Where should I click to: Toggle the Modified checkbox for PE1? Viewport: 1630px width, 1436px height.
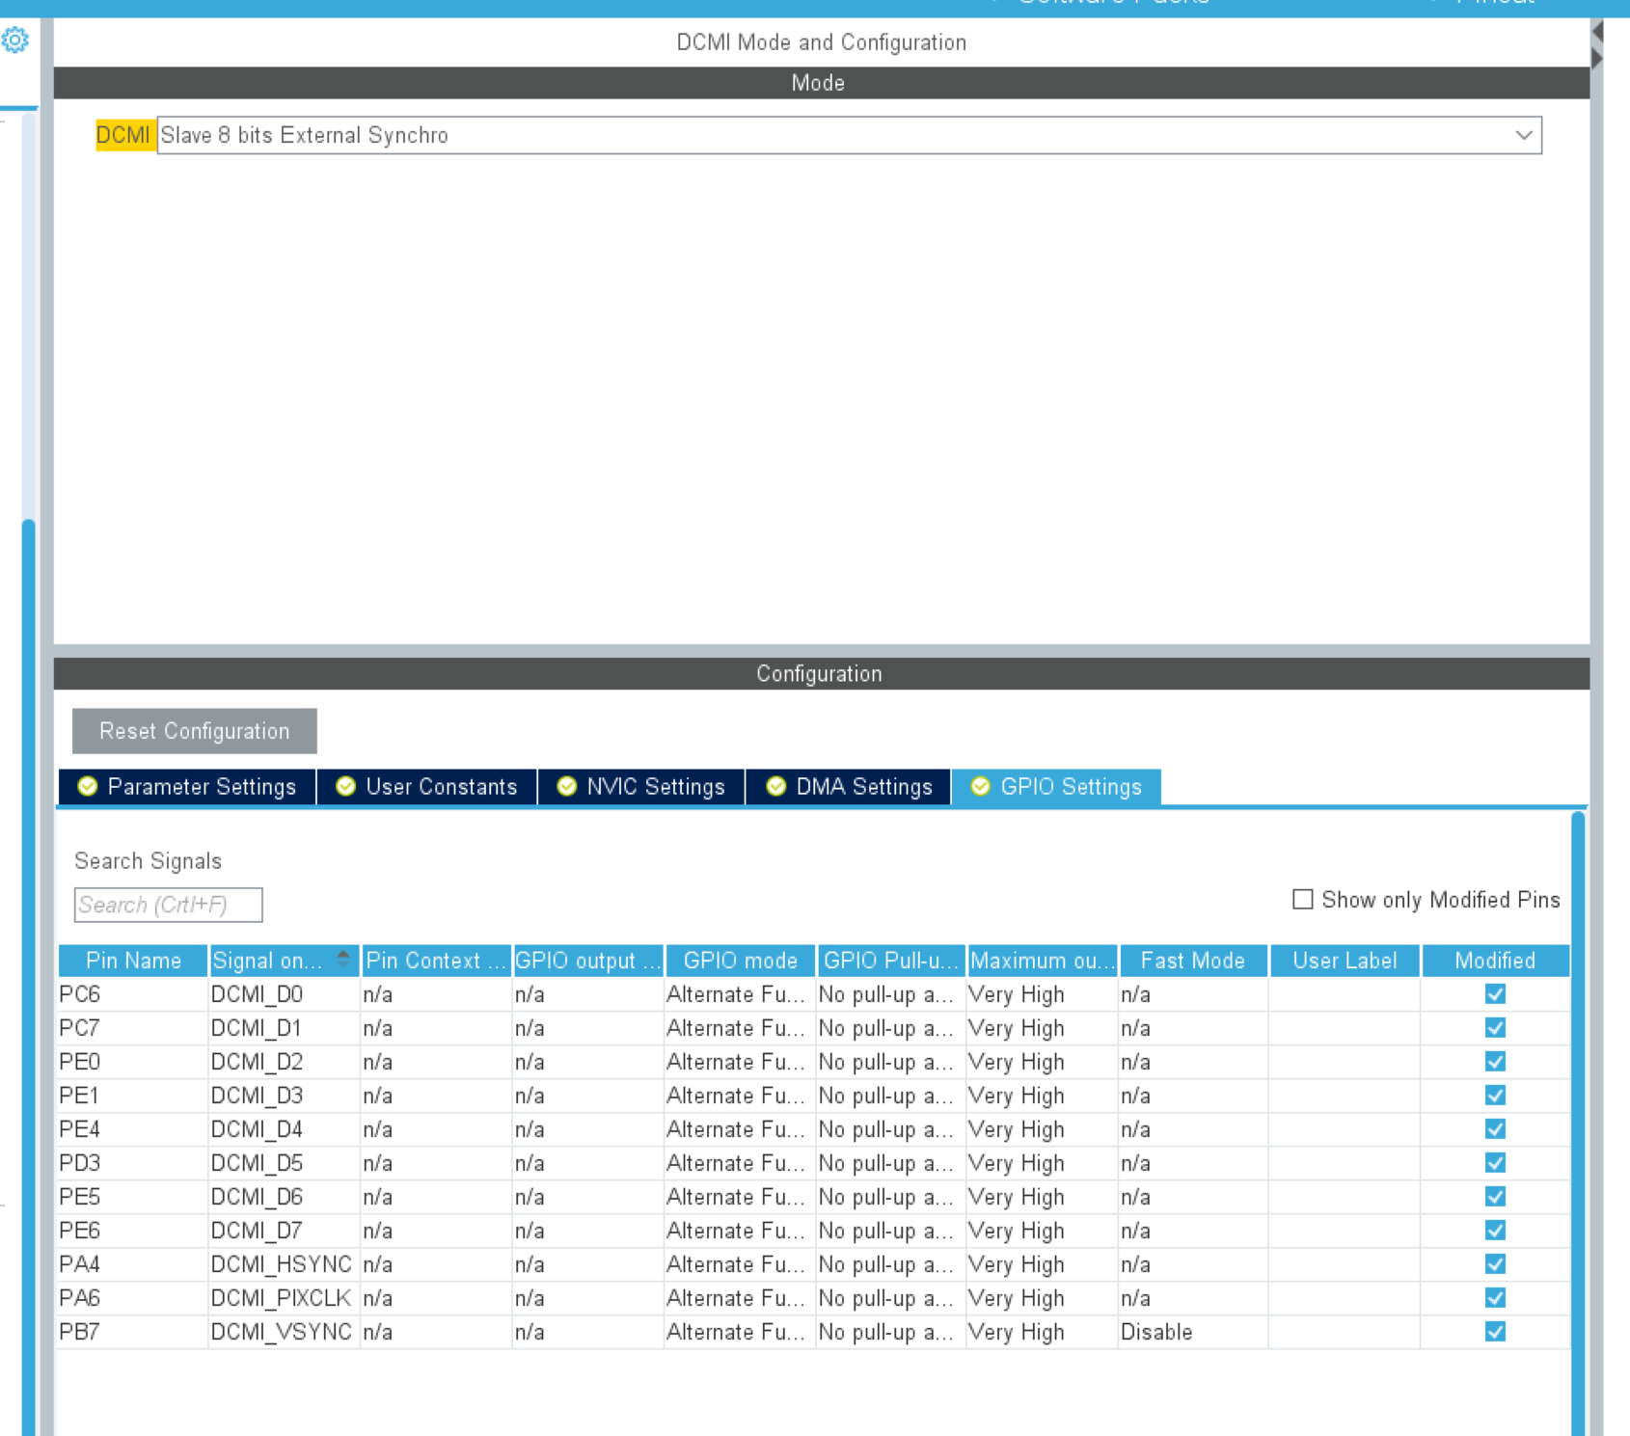pyautogui.click(x=1495, y=1096)
